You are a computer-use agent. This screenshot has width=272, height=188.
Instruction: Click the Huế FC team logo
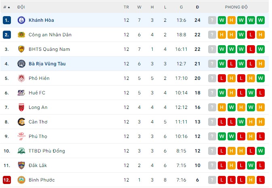21,93
